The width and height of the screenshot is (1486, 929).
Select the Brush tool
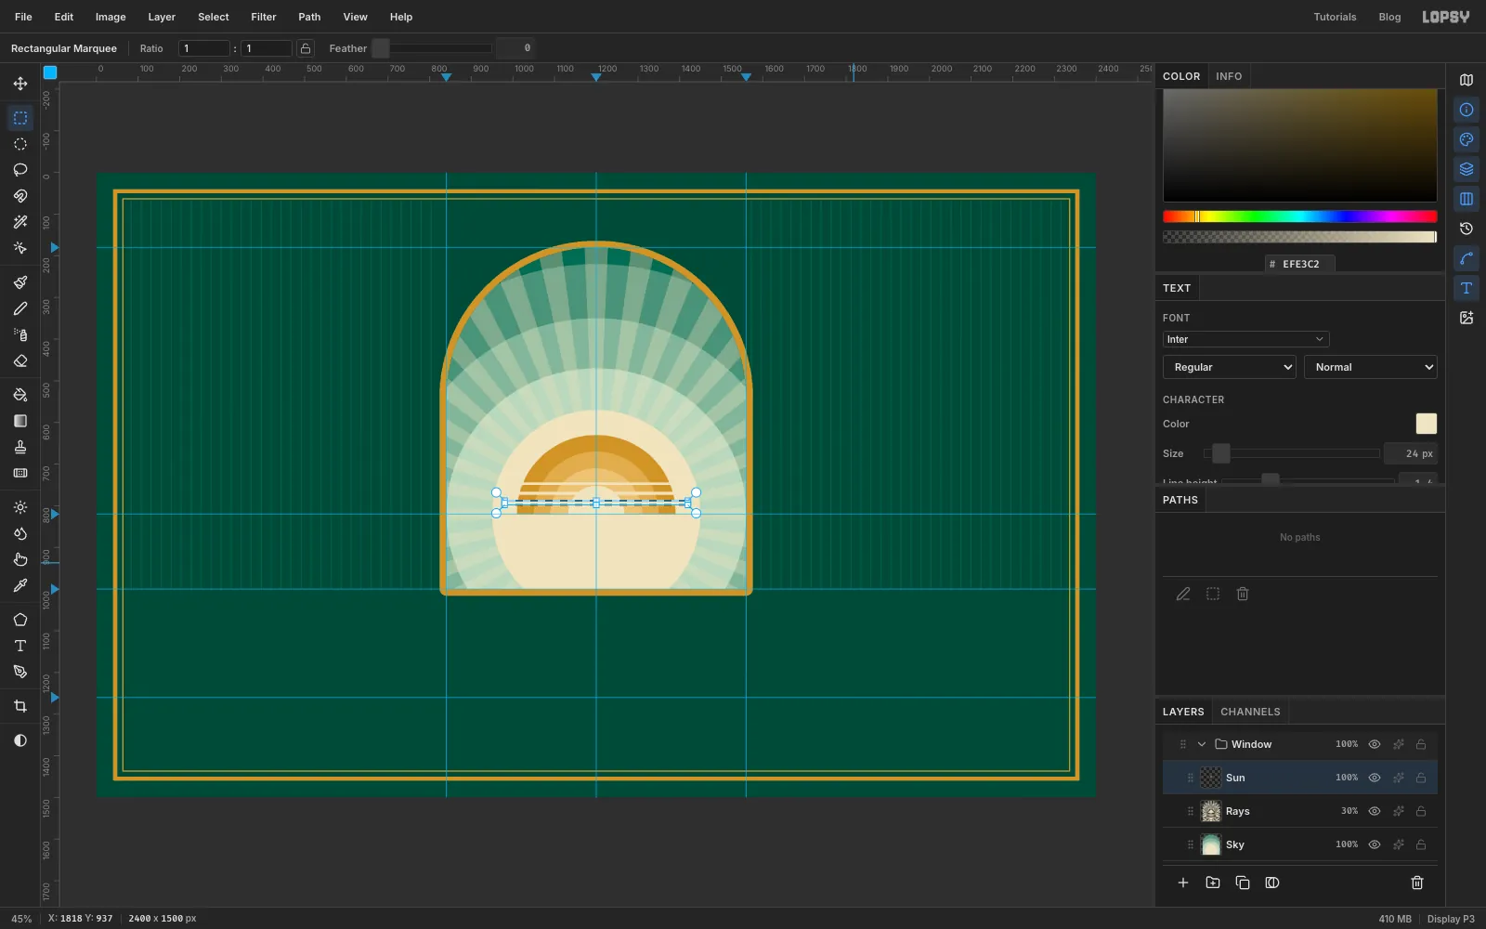tap(20, 282)
